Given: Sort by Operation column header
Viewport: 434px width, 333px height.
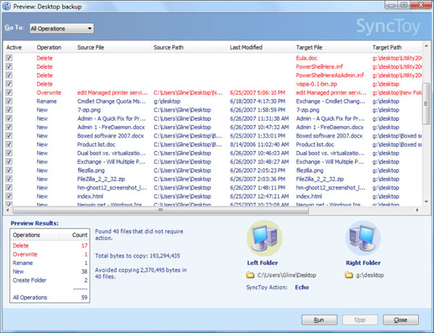Looking at the screenshot, I should tap(50, 46).
